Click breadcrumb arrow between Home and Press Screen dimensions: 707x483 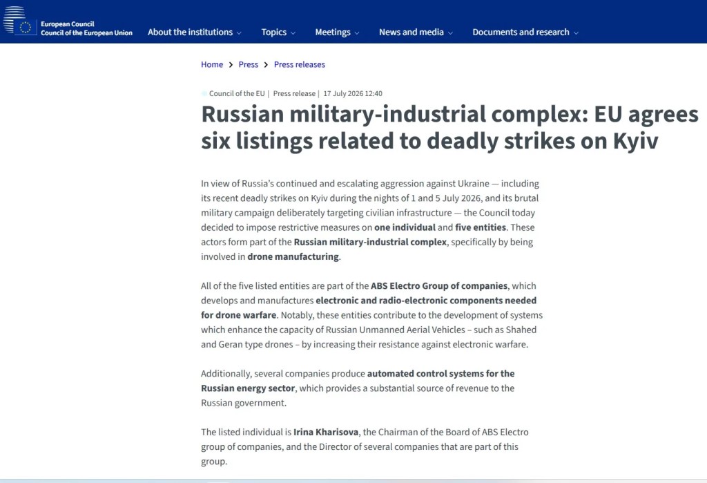tap(231, 65)
